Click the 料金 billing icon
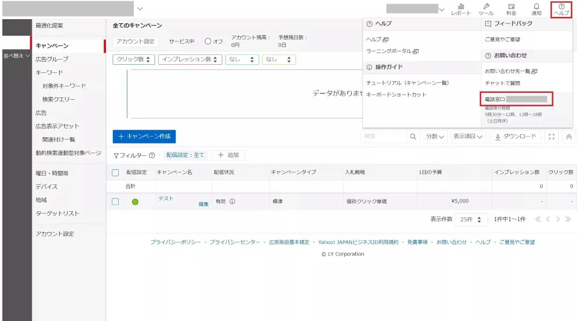 point(511,9)
